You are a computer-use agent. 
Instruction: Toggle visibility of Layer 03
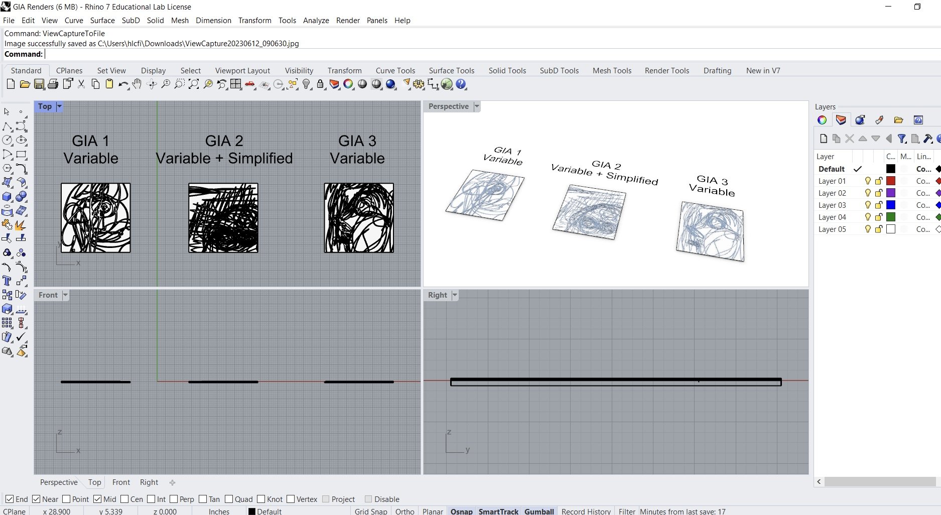tap(868, 205)
